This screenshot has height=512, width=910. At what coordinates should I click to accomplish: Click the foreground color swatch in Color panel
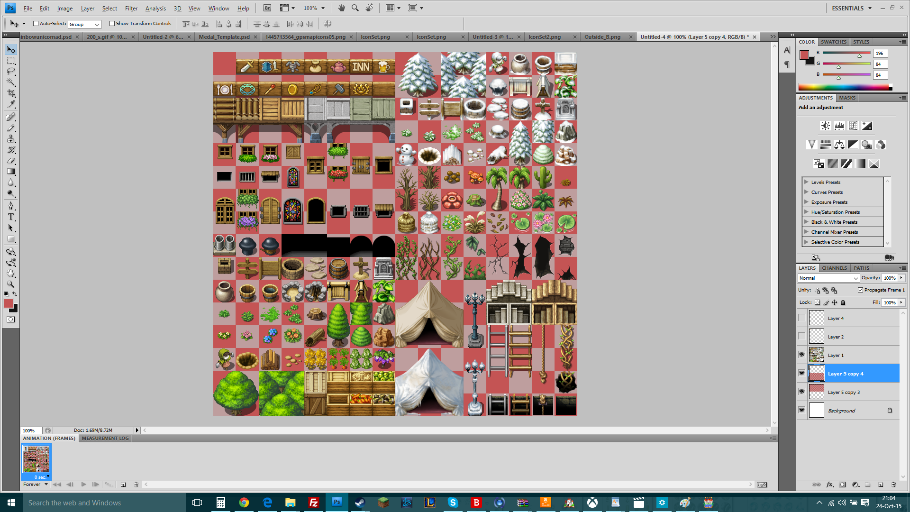[804, 55]
